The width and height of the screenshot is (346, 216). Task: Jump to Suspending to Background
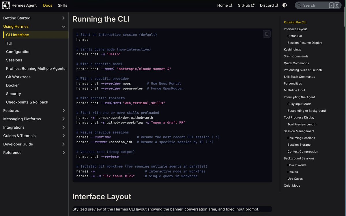click(x=306, y=111)
